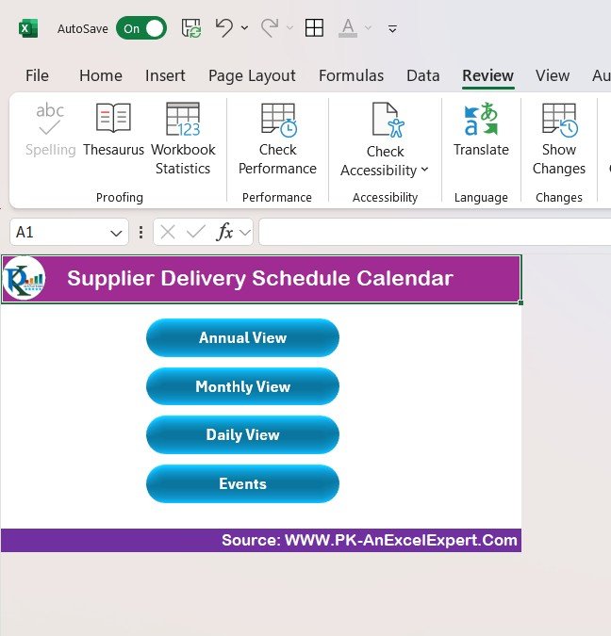Click the Insert Function fx icon
Screen dimensions: 611x636
point(225,232)
